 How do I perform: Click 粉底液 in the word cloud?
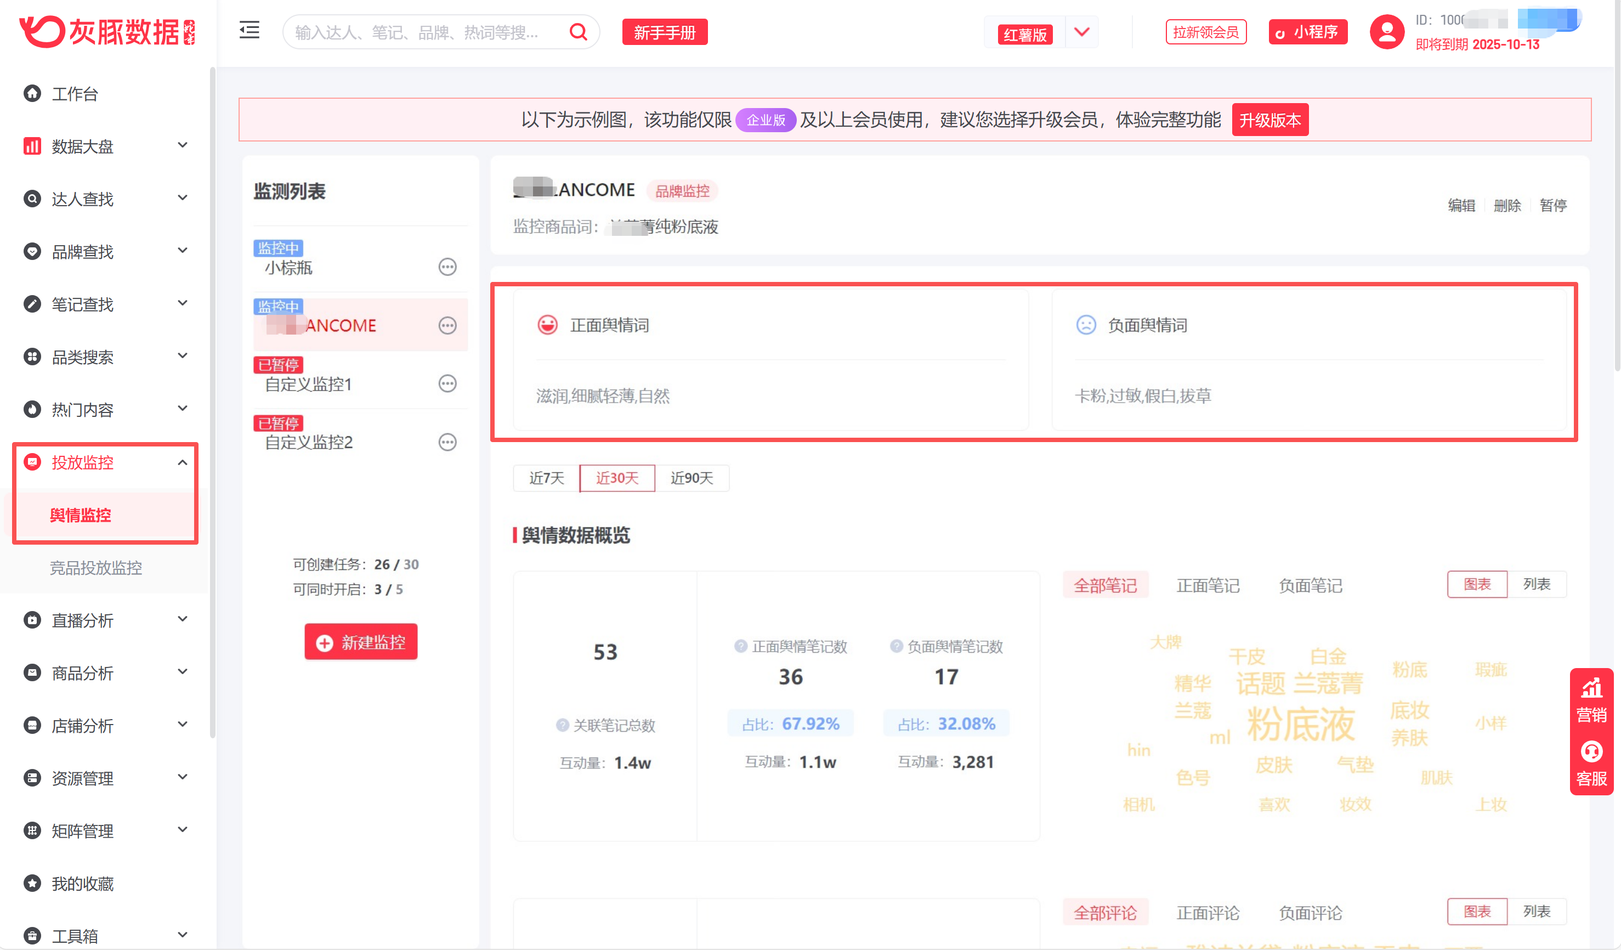pyautogui.click(x=1300, y=725)
